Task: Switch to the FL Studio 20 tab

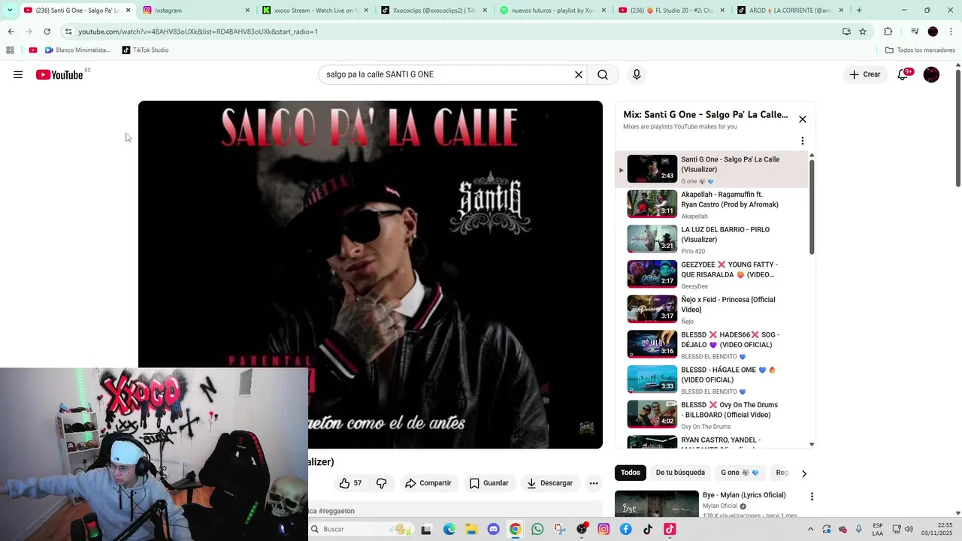Action: click(670, 11)
